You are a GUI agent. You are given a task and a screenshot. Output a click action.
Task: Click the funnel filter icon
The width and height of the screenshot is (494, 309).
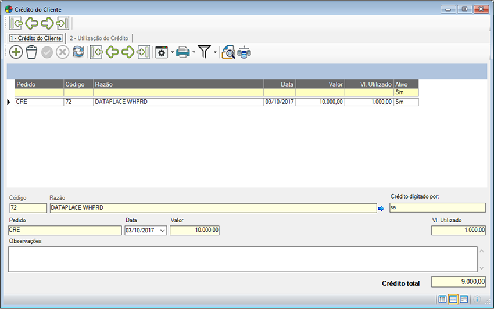(204, 52)
